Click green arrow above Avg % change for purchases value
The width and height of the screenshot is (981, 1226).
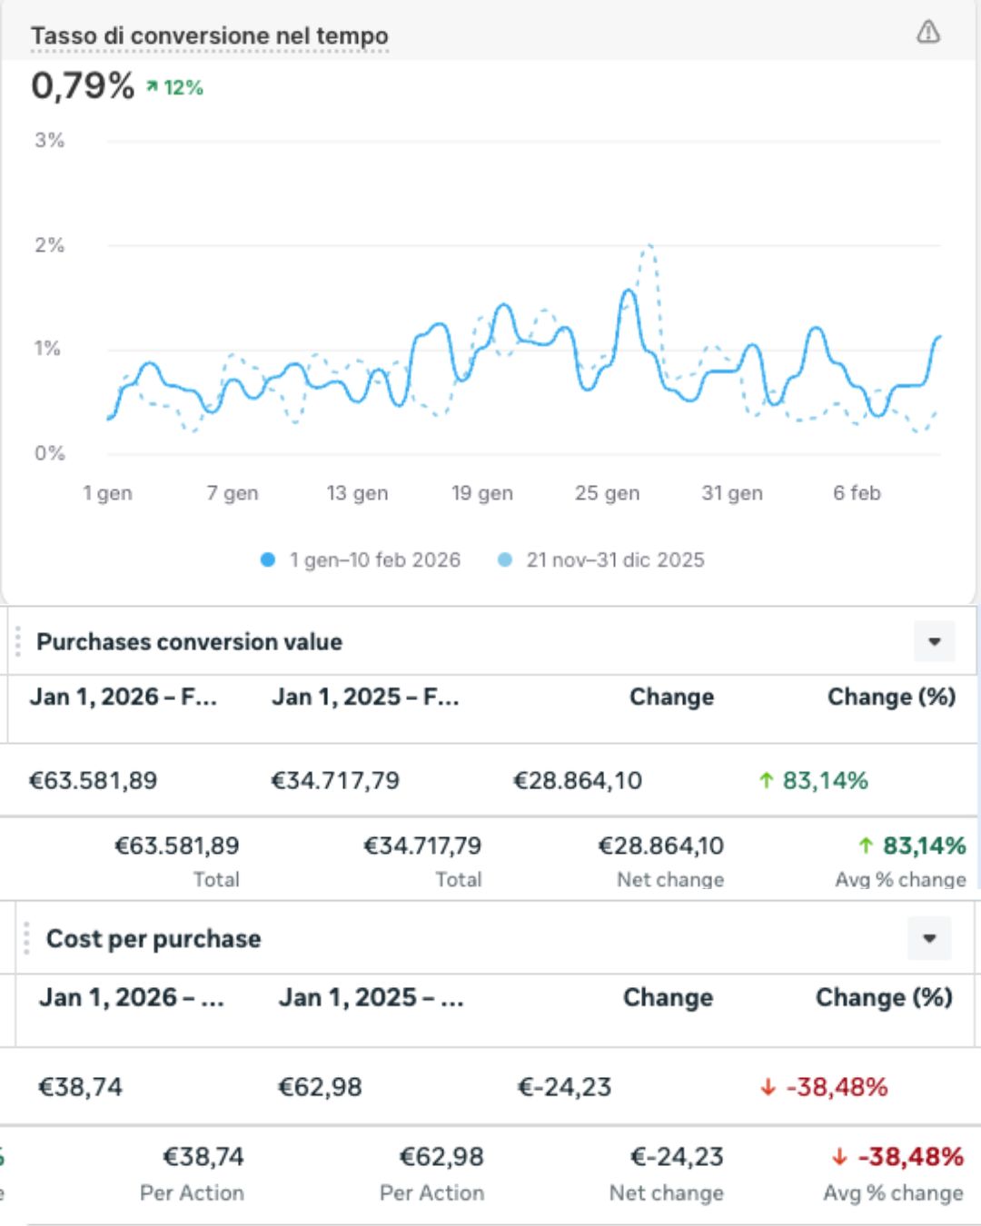(866, 846)
